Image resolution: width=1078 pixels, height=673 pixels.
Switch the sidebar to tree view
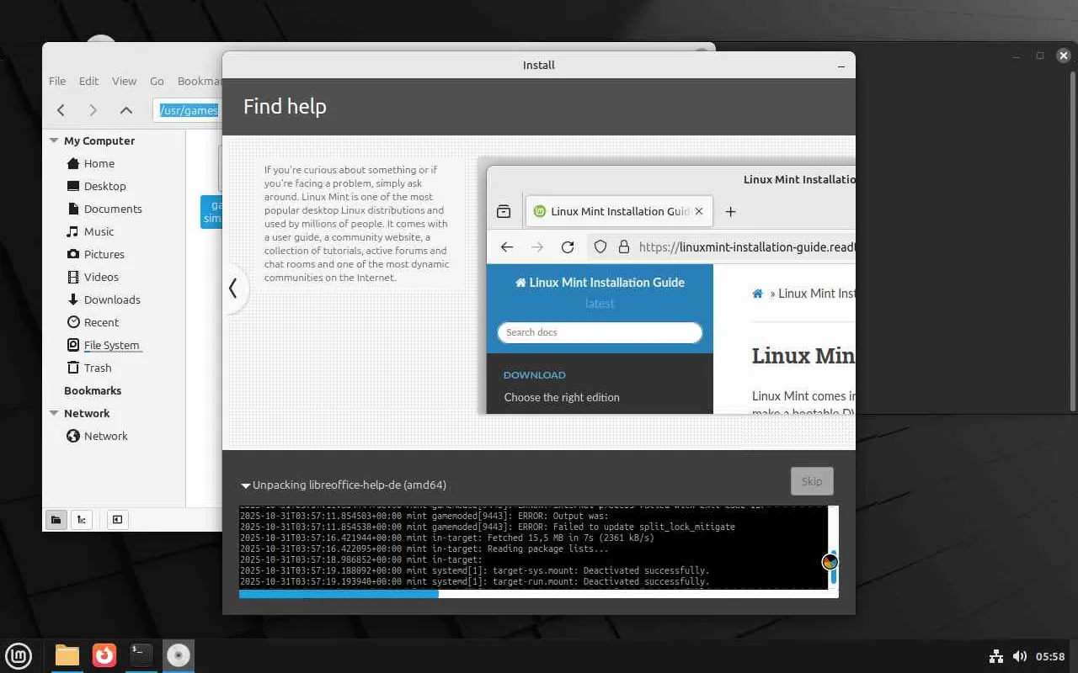tap(82, 519)
